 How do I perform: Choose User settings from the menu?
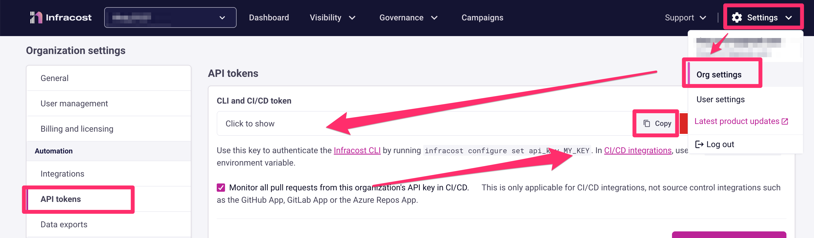coord(721,99)
